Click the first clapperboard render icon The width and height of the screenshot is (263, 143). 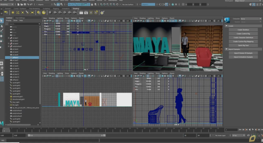(81, 13)
